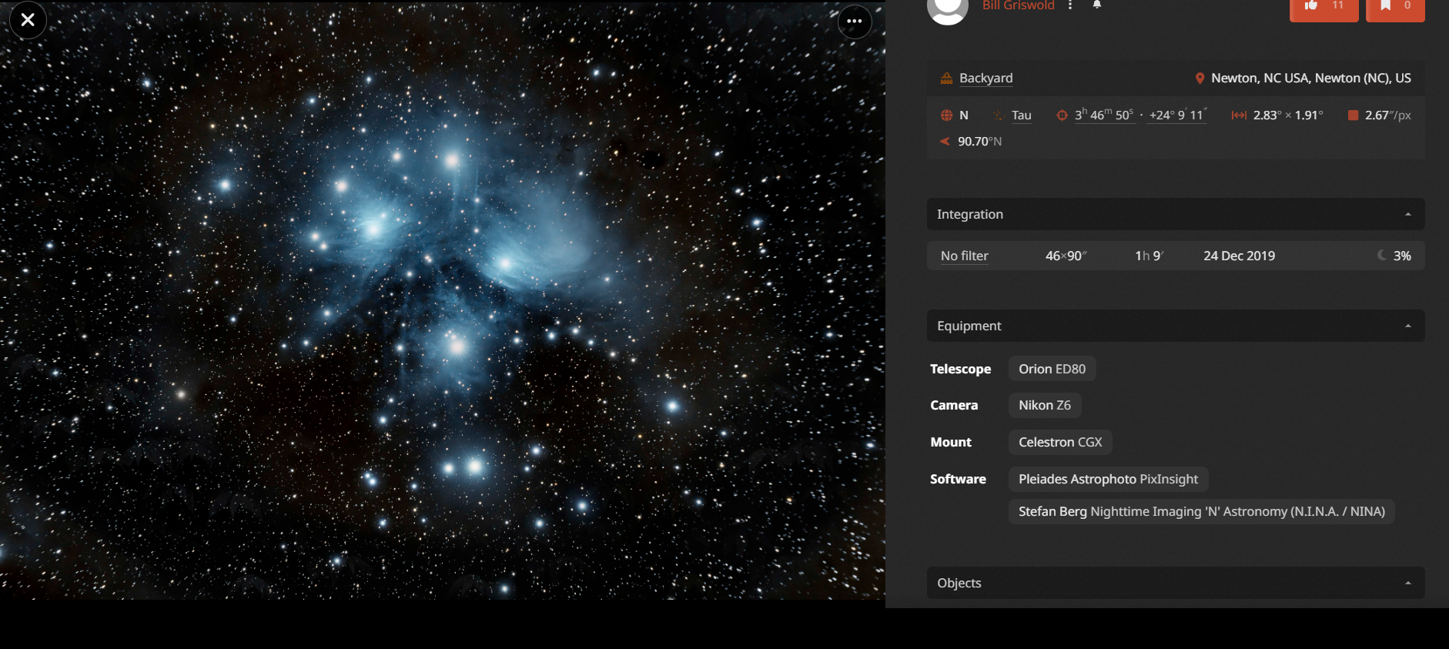Click the Pleiades astrophoto image
The width and height of the screenshot is (1449, 649).
click(x=443, y=300)
